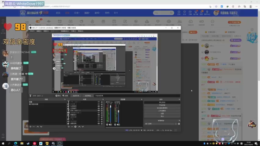Open Douyu followed channels heart icon

click(184, 13)
